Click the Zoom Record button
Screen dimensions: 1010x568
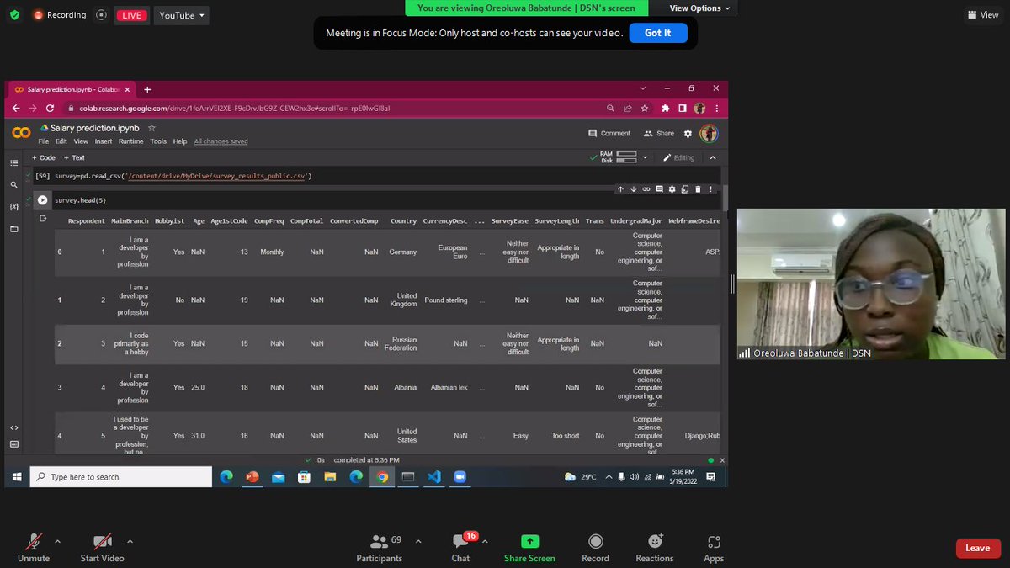pos(595,548)
